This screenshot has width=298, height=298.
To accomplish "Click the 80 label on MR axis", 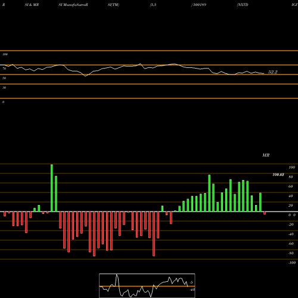I will coord(291,177).
